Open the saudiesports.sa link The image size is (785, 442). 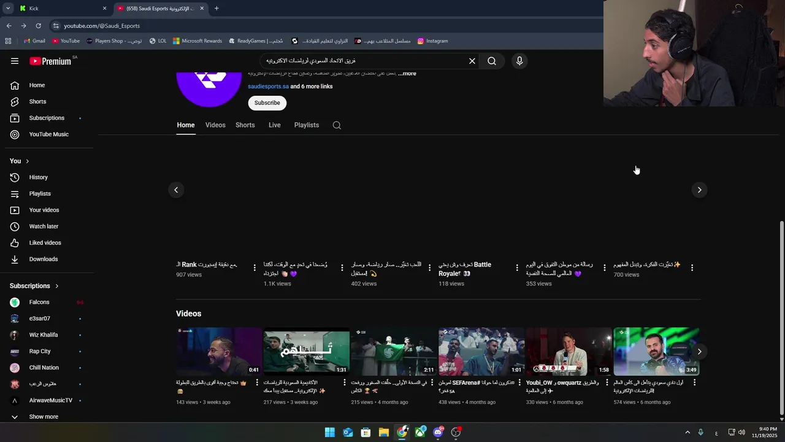coord(268,87)
